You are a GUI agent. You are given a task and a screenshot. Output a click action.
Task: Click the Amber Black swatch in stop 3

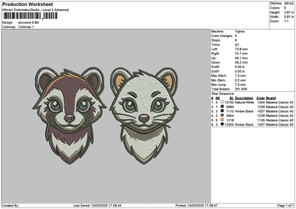point(222,111)
